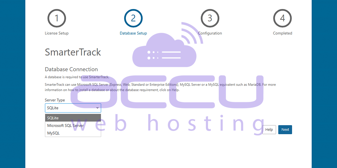337x168 pixels.
Task: Click the step 4 Completed circle
Action: point(283,18)
